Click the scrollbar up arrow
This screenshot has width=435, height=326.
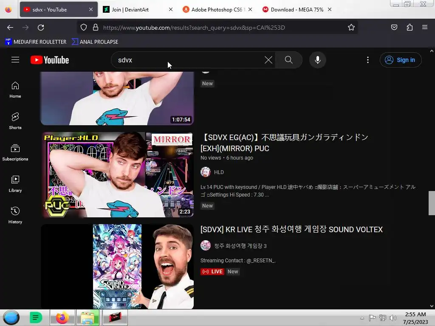pos(432,51)
